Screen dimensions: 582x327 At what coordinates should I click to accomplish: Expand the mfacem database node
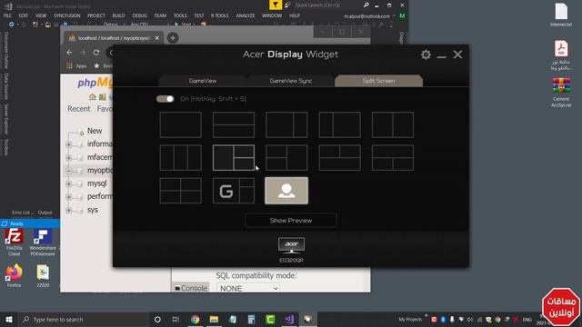(69, 157)
